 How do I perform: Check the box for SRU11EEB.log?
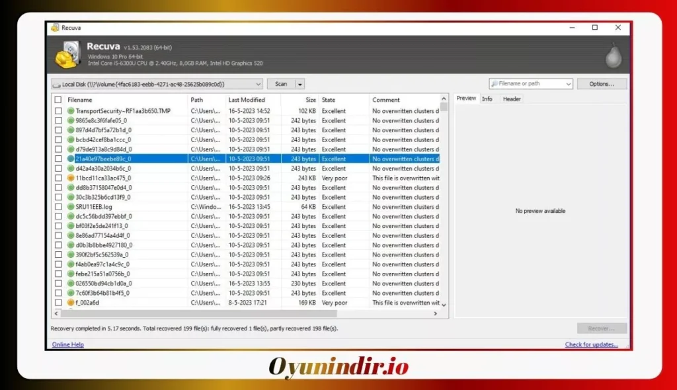[58, 207]
